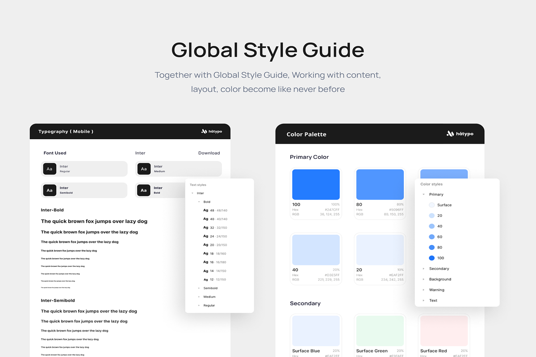Click the Download font link

pyautogui.click(x=209, y=153)
